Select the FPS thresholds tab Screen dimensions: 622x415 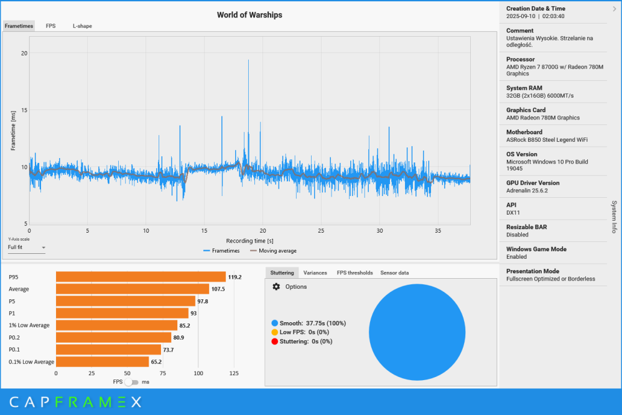pyautogui.click(x=355, y=273)
